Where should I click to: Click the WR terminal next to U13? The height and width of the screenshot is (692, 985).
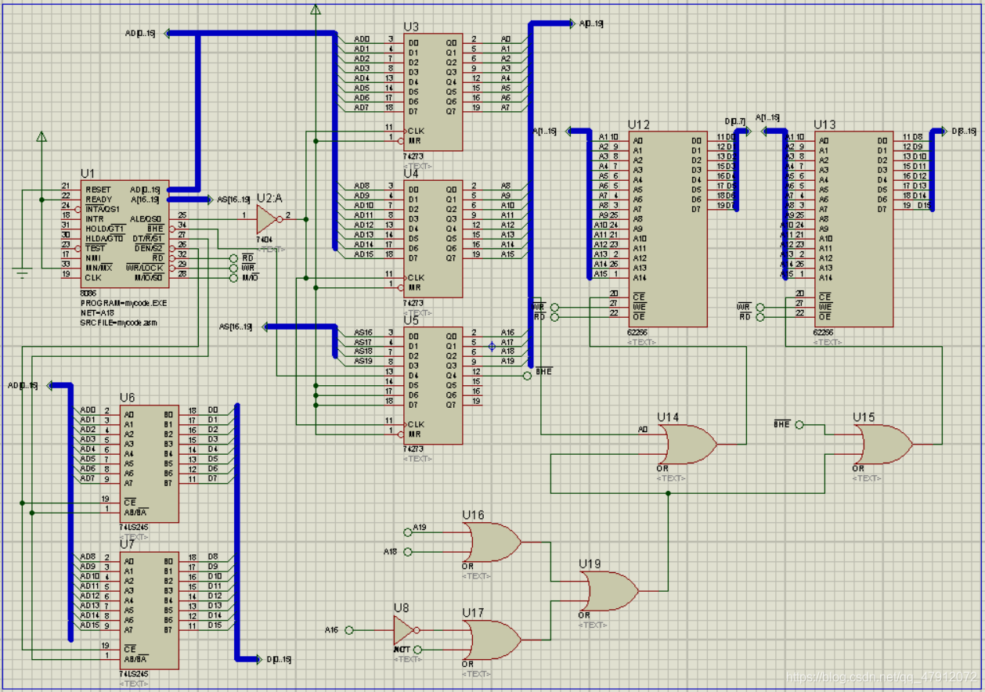[760, 308]
